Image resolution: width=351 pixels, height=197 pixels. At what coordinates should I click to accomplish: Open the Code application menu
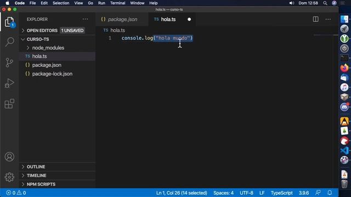[20, 3]
